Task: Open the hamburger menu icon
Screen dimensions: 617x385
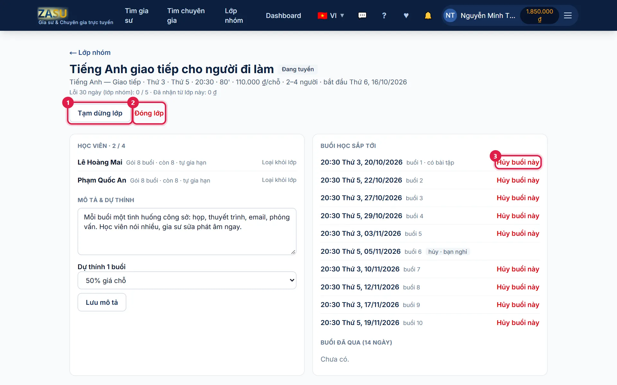Action: coord(568,15)
